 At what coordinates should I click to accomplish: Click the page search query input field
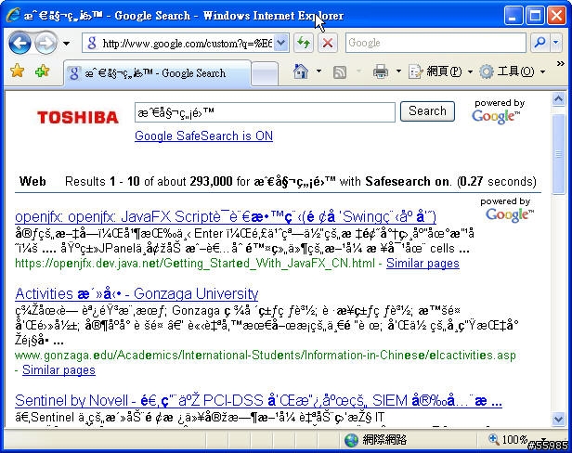coord(265,112)
